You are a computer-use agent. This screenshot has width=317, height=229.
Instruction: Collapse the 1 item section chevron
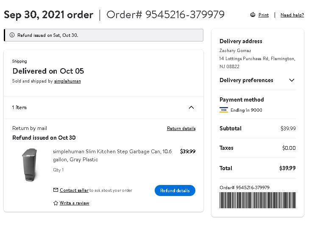[x=191, y=108]
